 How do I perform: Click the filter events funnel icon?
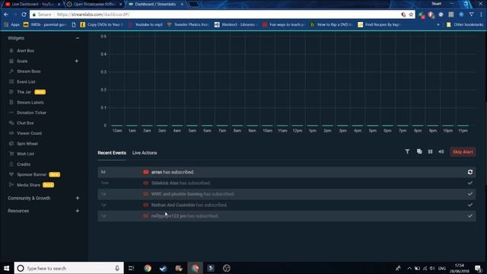coord(407,151)
